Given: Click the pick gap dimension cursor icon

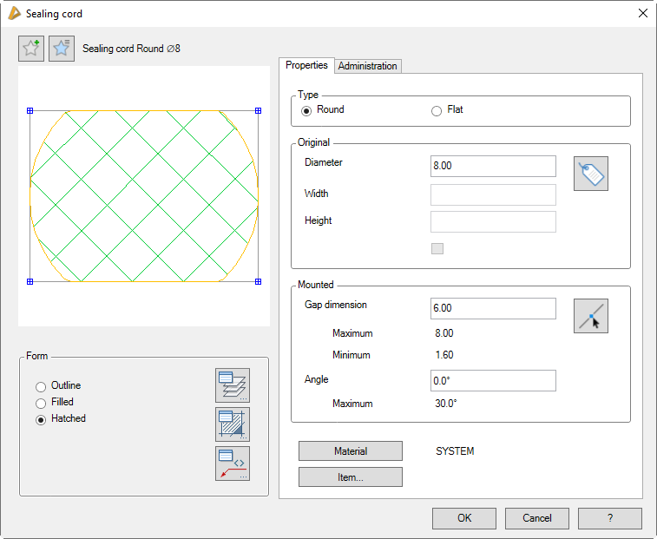Looking at the screenshot, I should [x=591, y=316].
